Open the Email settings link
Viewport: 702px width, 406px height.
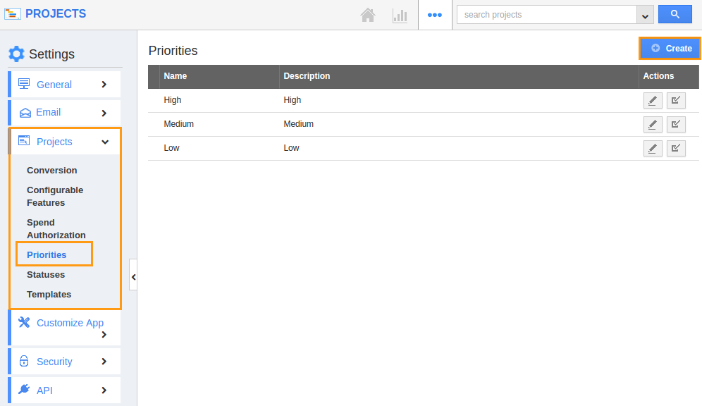[49, 112]
